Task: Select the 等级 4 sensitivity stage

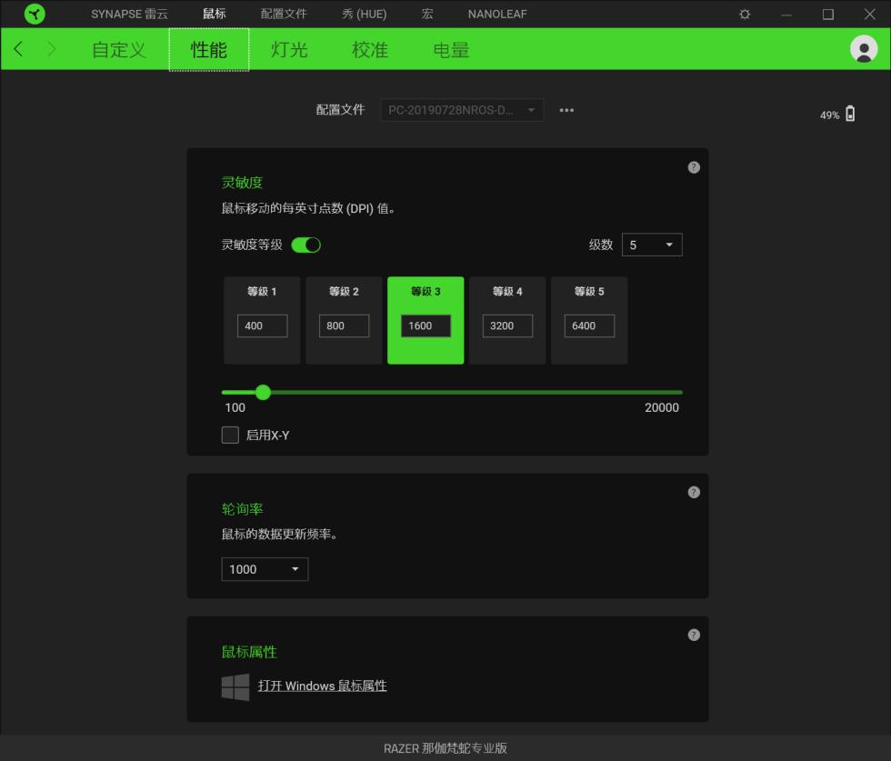Action: click(507, 292)
